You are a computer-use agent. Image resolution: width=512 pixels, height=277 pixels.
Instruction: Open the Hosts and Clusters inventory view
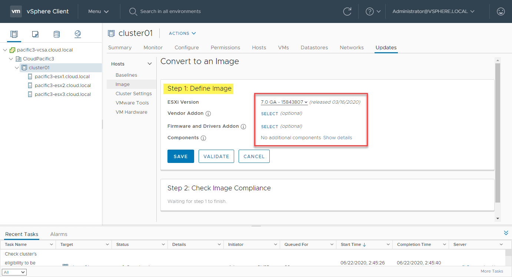[x=14, y=34]
